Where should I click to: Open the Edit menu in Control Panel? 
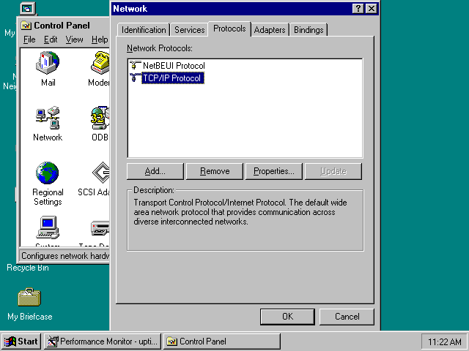(51, 39)
